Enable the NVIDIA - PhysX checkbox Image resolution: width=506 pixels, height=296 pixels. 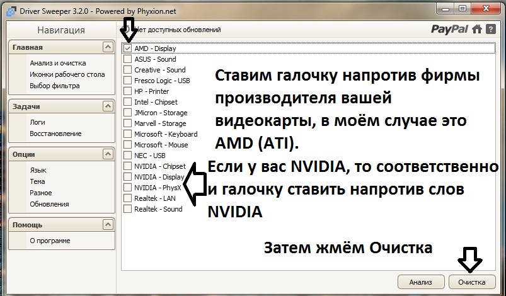coord(128,187)
